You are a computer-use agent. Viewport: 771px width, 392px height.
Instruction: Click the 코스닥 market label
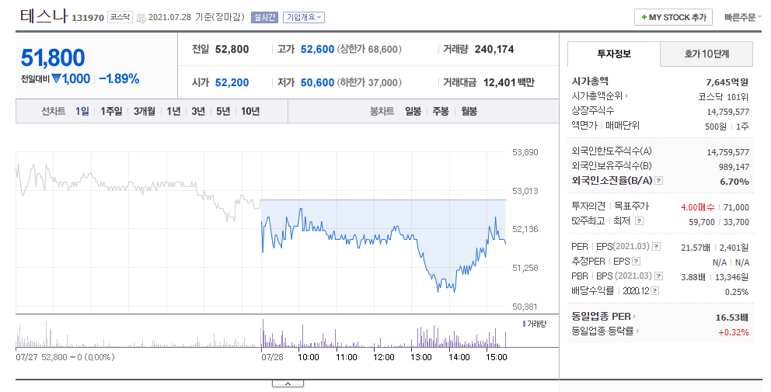tap(120, 17)
